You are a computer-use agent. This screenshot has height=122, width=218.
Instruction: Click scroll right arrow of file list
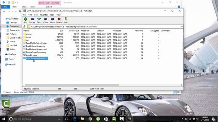pos(182,85)
